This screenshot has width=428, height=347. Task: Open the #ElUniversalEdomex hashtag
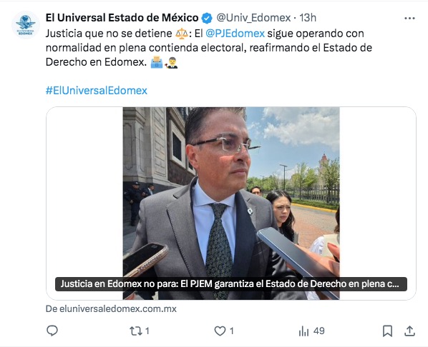(x=97, y=91)
